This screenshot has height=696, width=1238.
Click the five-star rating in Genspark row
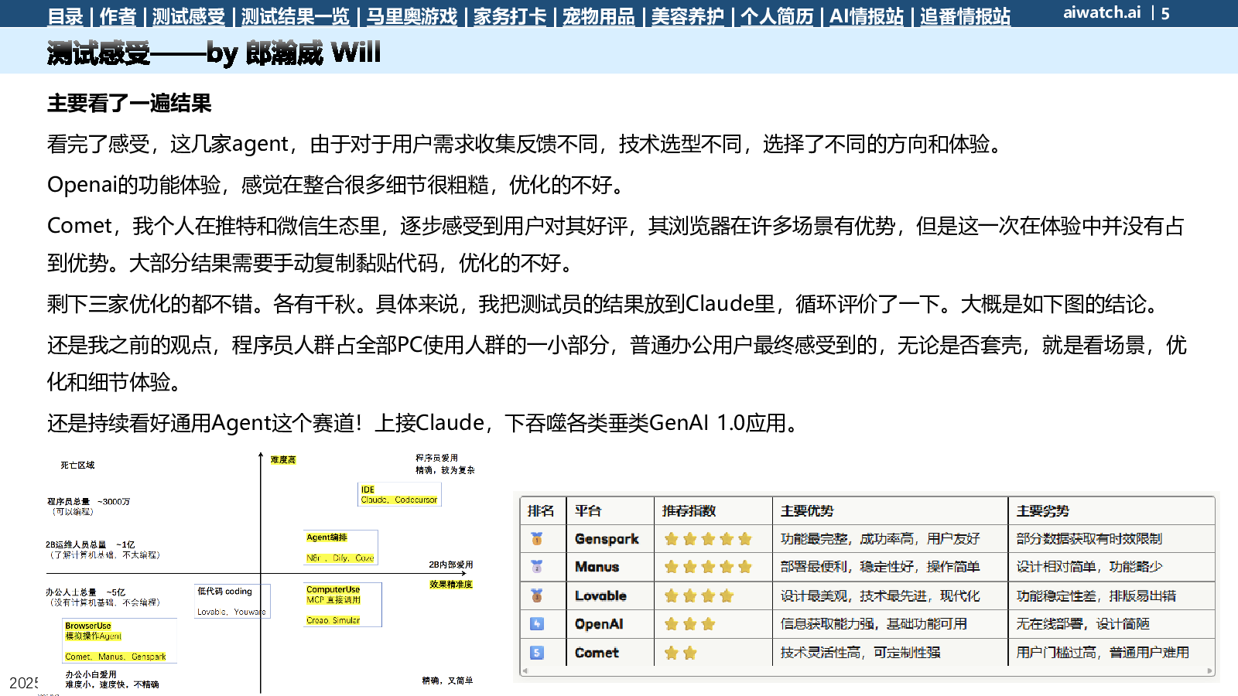tap(708, 538)
